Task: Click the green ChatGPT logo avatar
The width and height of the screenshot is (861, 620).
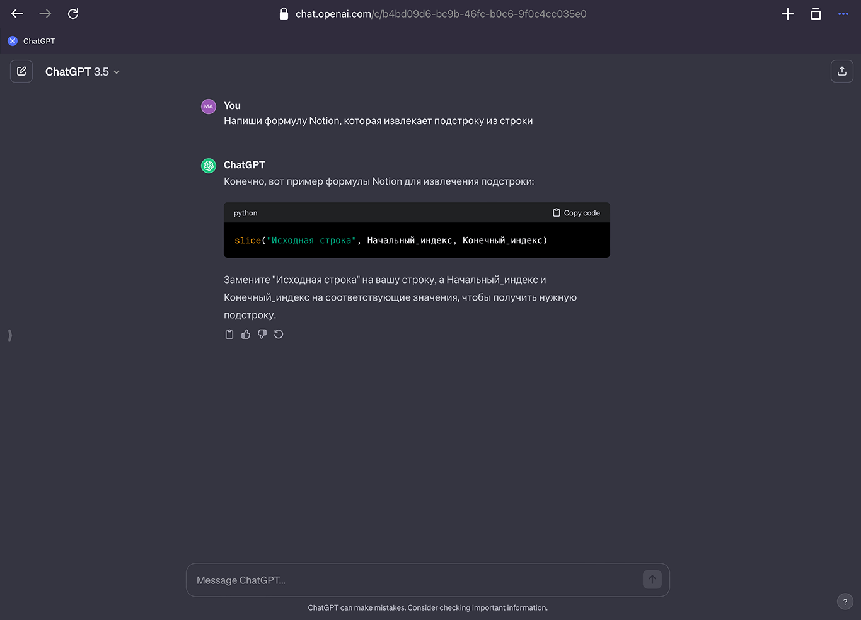Action: (x=209, y=166)
